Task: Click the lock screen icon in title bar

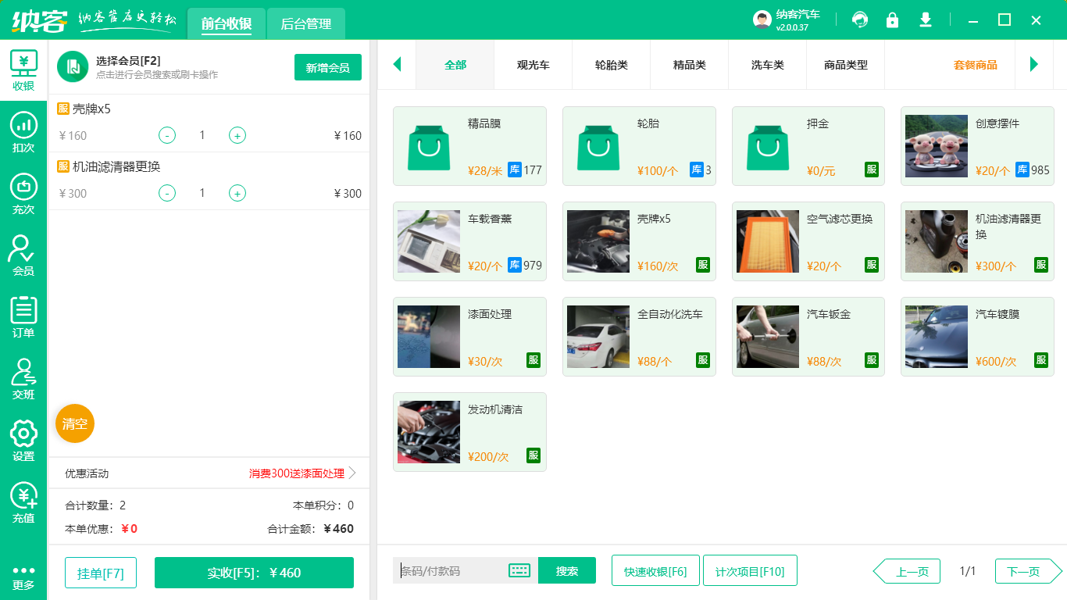Action: click(892, 20)
